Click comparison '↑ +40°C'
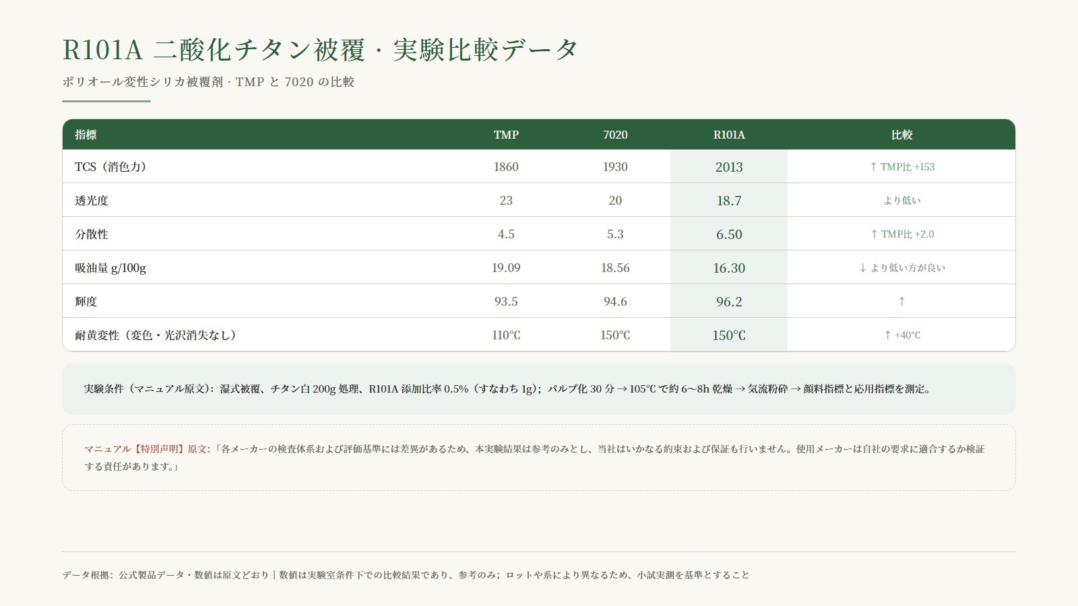The image size is (1078, 606). [901, 335]
